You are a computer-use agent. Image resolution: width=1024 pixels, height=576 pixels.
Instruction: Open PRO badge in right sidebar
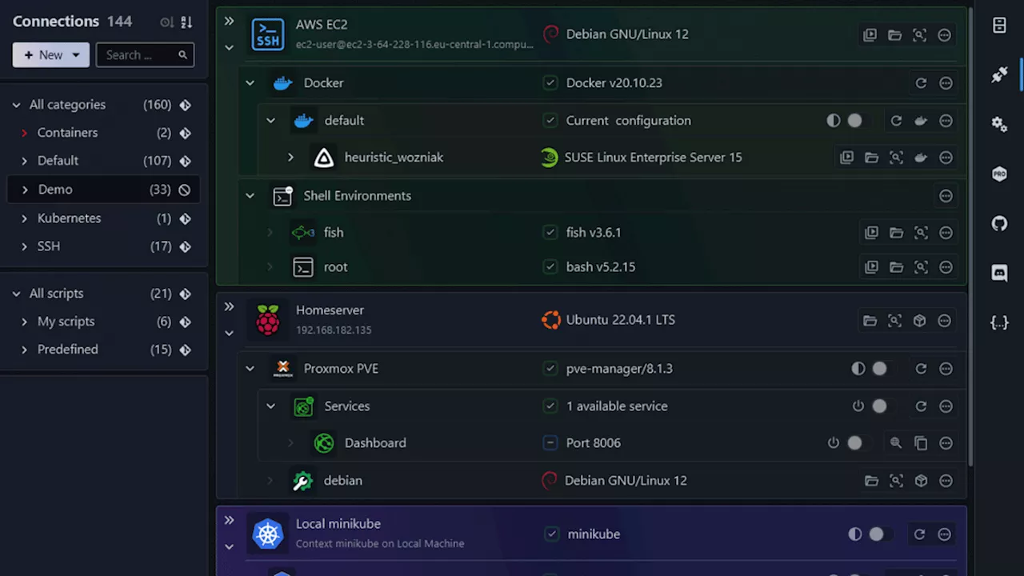click(999, 174)
